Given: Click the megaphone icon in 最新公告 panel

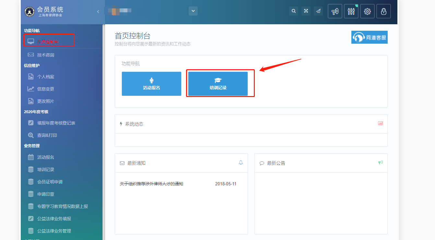Looking at the screenshot, I should coord(381,162).
